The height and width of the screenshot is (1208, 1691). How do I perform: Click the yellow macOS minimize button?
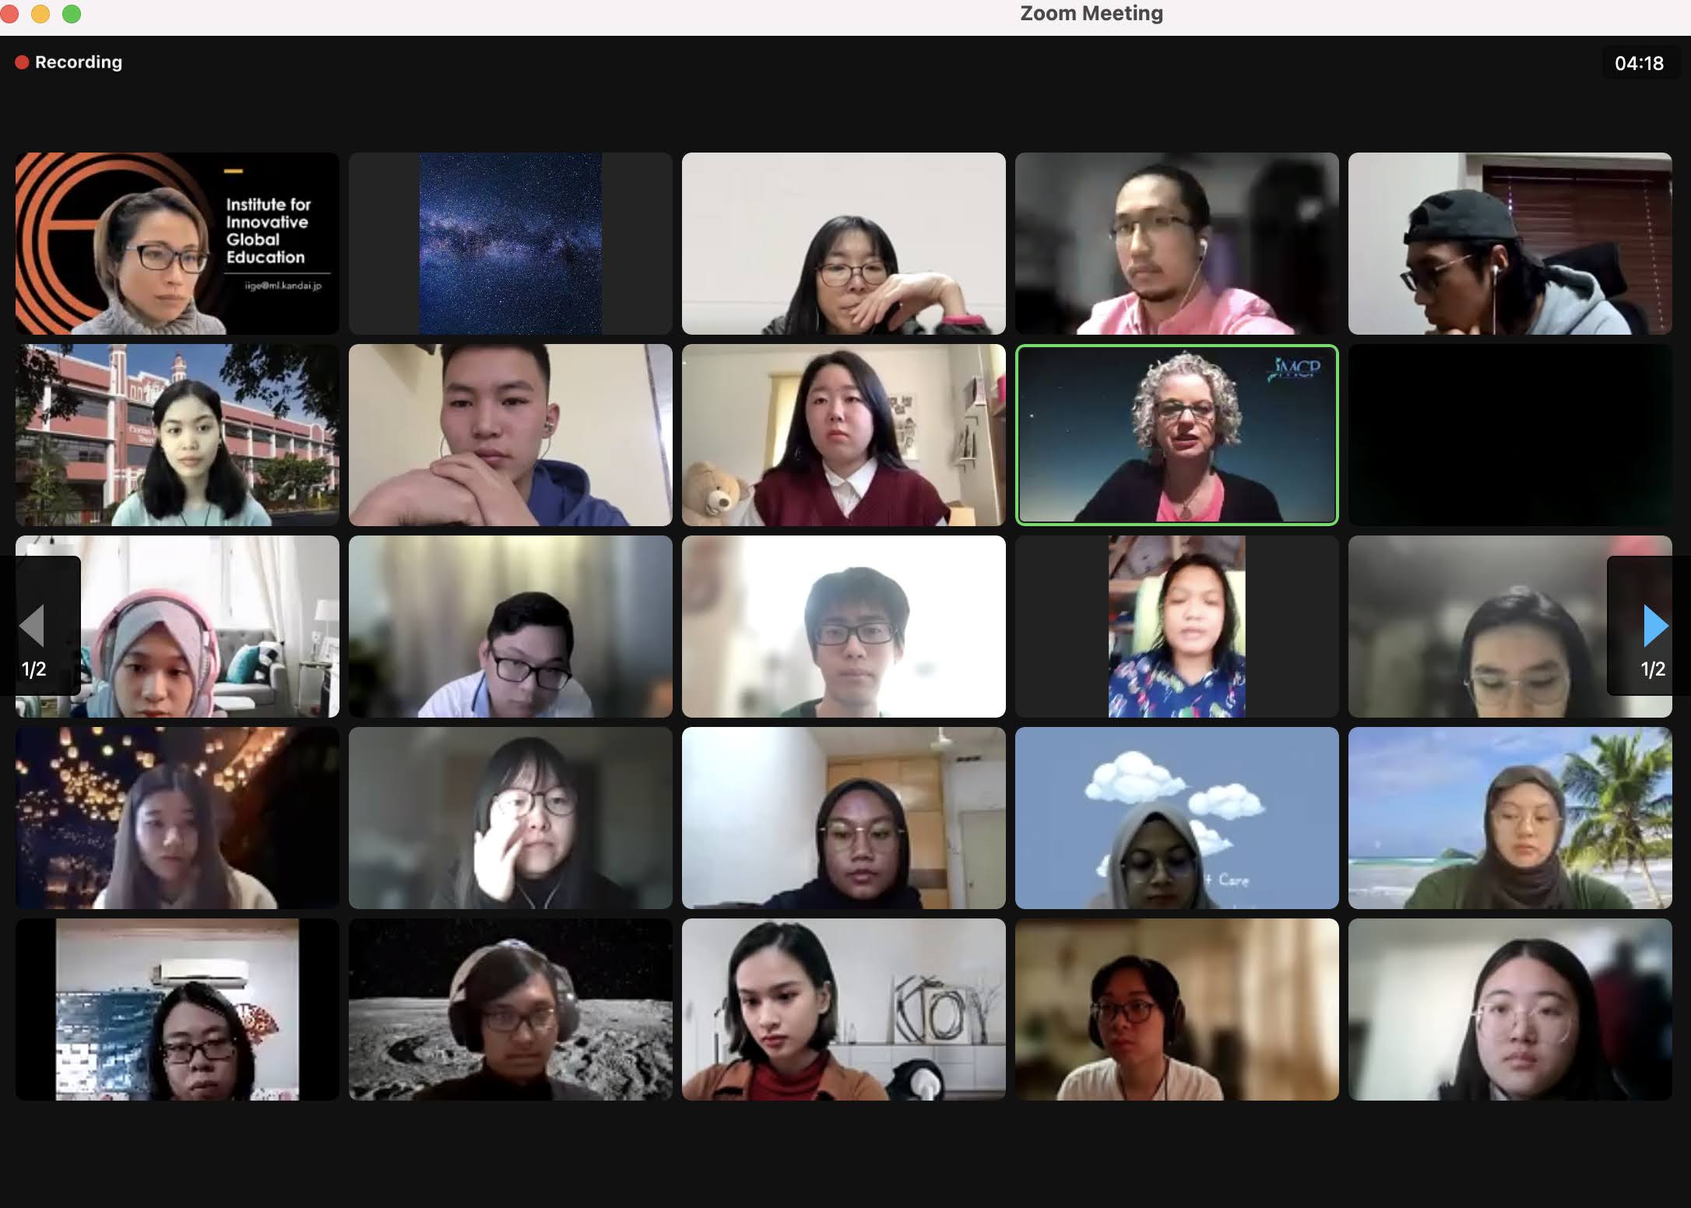40,14
